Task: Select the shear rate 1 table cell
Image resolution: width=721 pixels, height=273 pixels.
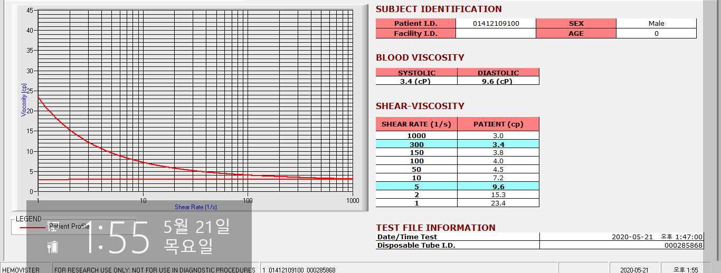Action: [x=416, y=203]
